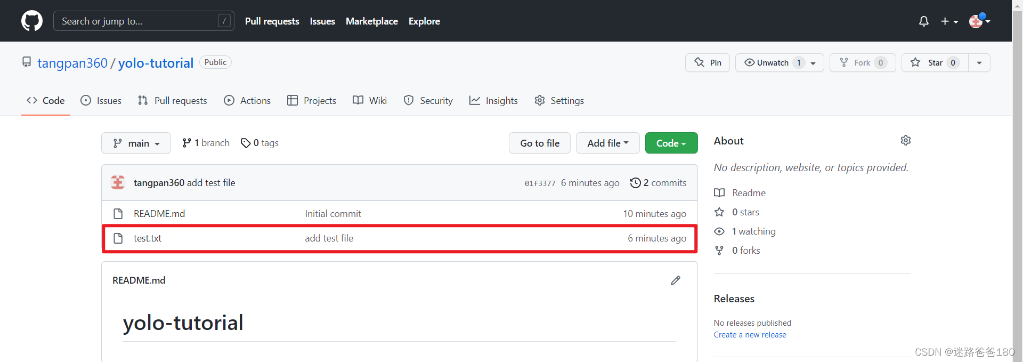Screen dimensions: 1023x362
Task: Open the Releases heading link
Action: tap(734, 299)
